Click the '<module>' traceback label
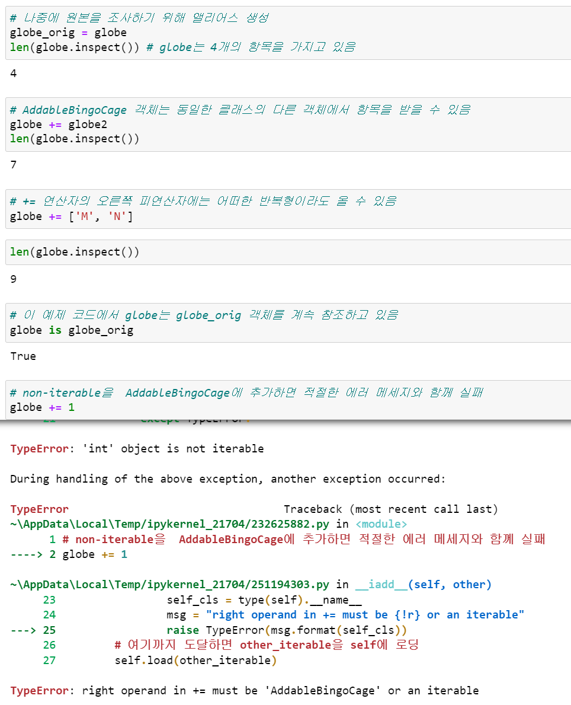Image resolution: width=571 pixels, height=705 pixels. click(x=381, y=524)
